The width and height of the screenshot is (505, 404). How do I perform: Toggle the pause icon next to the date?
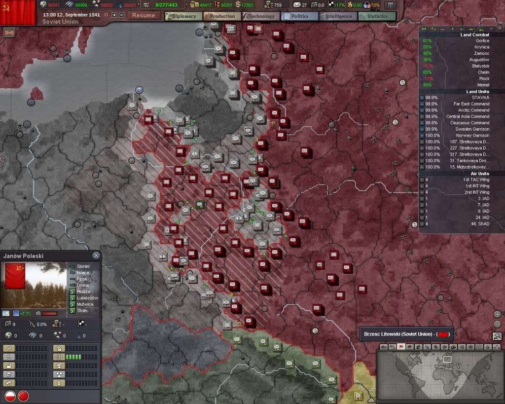[x=107, y=15]
